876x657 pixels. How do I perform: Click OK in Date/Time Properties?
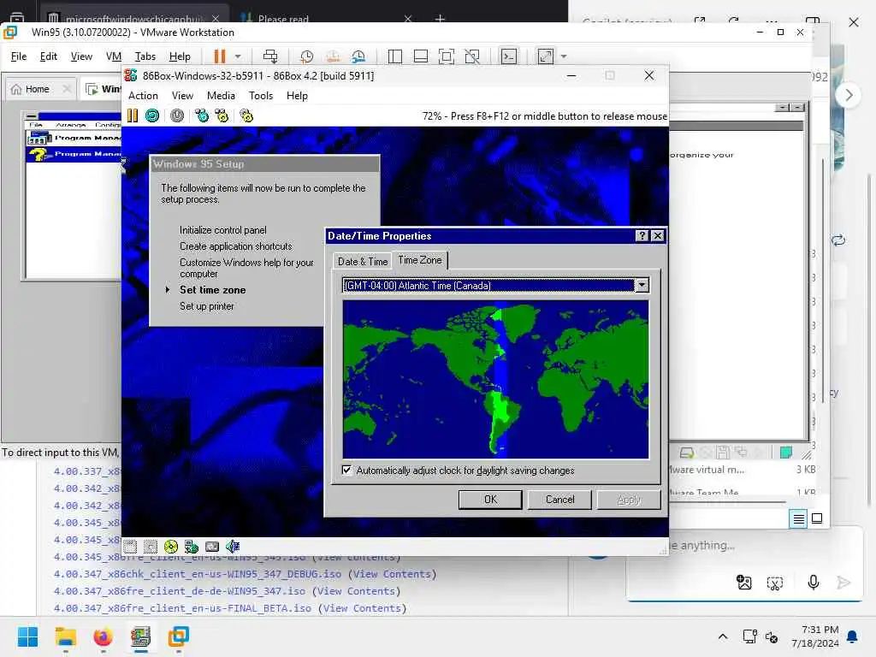pyautogui.click(x=490, y=500)
